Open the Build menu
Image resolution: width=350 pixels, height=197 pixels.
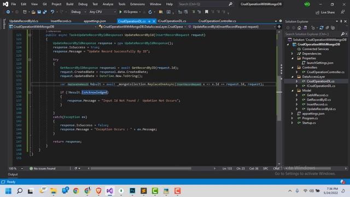tap(69, 4)
